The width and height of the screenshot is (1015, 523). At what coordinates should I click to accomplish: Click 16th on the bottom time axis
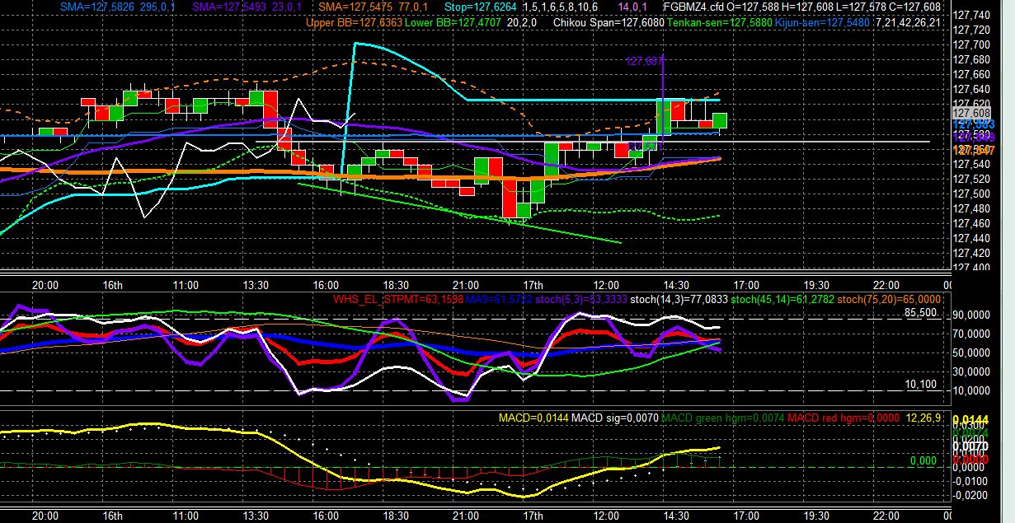(x=113, y=514)
